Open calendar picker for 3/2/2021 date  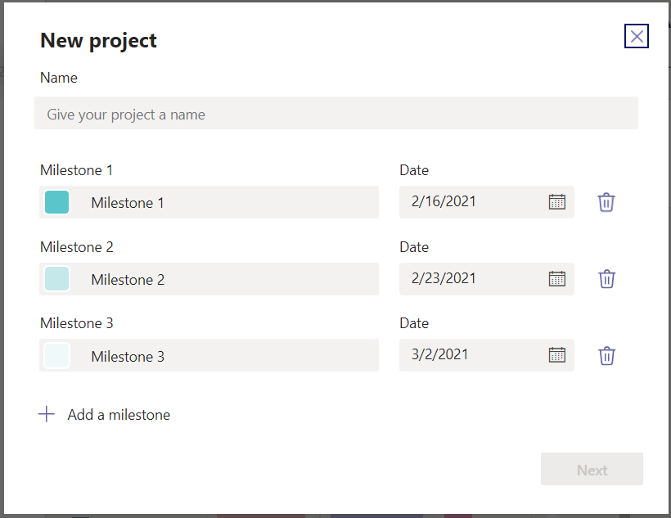tap(557, 355)
